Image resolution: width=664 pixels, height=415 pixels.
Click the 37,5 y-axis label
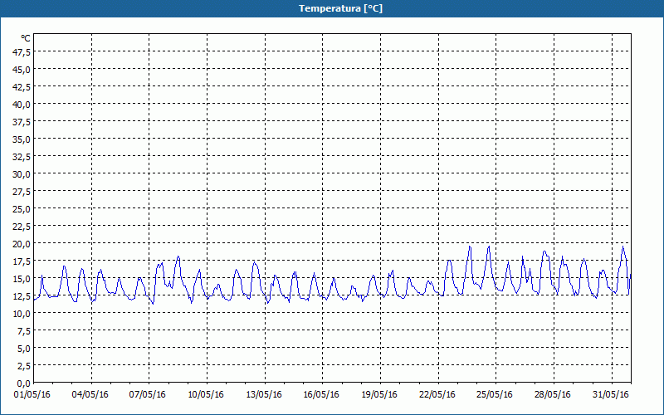[x=22, y=122]
